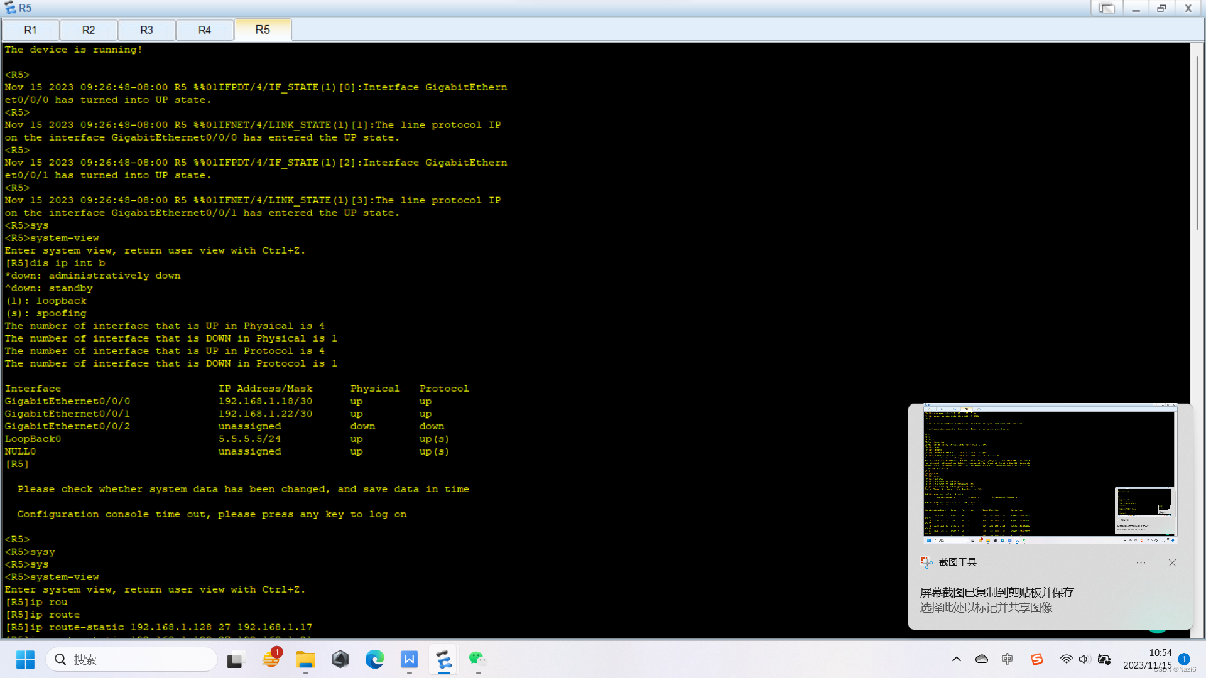Open the OneDrive cloud tray icon

click(x=982, y=659)
